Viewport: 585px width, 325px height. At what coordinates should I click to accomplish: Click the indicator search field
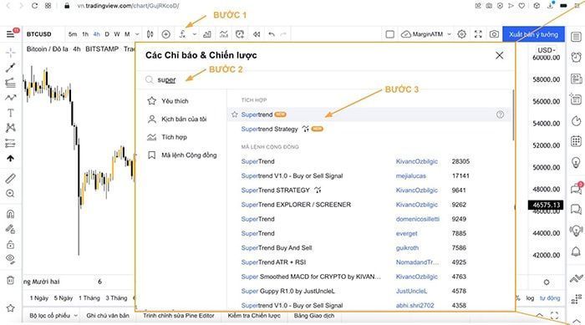(324, 80)
